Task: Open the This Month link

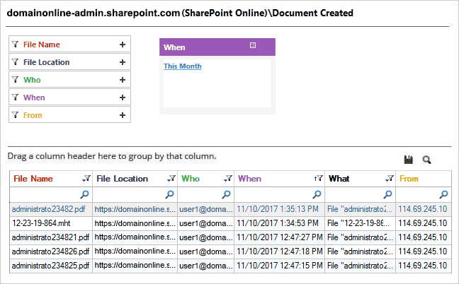Action: [182, 66]
